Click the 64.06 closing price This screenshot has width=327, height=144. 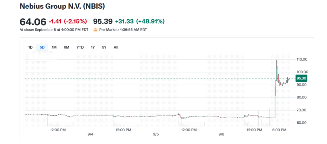click(x=33, y=22)
